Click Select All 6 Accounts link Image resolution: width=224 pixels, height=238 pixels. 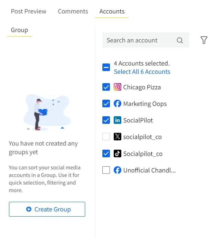pyautogui.click(x=142, y=72)
